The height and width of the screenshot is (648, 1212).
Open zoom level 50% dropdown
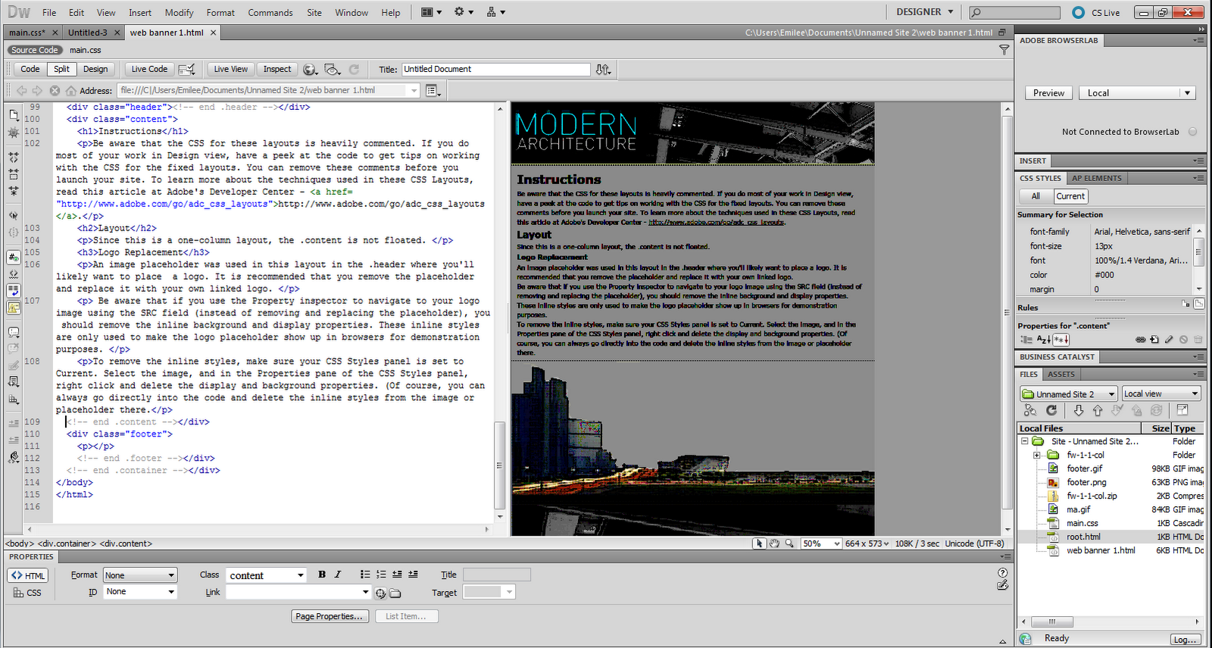(x=821, y=543)
